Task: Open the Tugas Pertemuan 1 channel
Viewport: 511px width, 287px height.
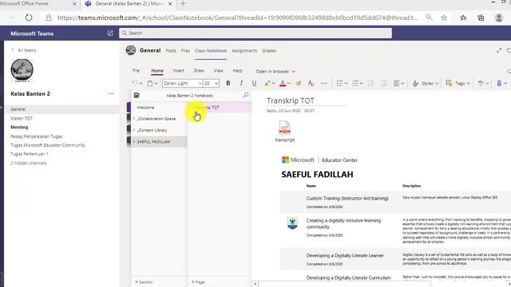Action: click(x=30, y=154)
